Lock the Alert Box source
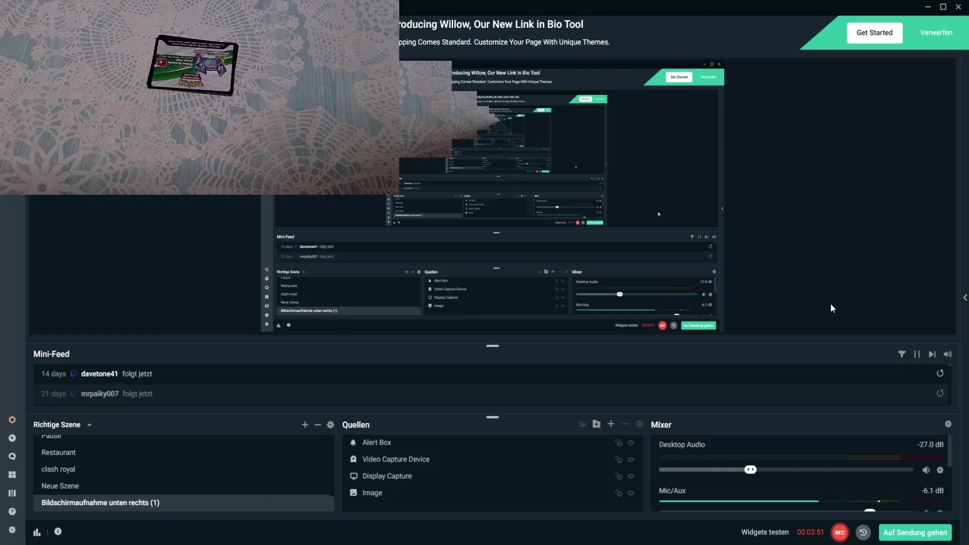This screenshot has height=545, width=969. (x=618, y=443)
